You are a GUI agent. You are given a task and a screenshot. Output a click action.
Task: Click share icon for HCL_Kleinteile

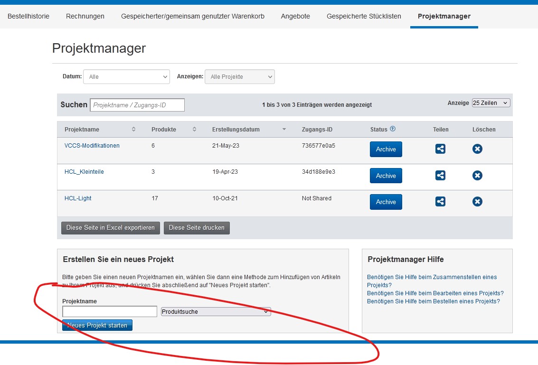(x=440, y=176)
